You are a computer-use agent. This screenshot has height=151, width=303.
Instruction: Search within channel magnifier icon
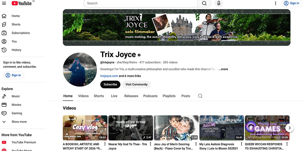[x=200, y=96]
